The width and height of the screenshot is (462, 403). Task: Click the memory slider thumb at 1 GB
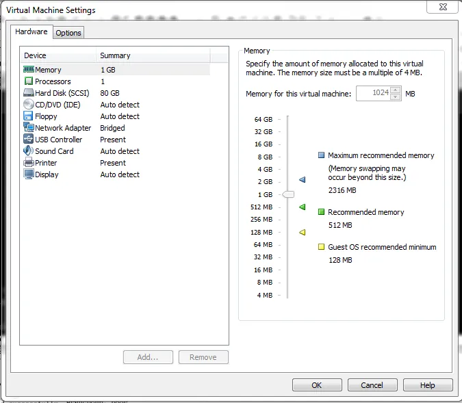288,194
